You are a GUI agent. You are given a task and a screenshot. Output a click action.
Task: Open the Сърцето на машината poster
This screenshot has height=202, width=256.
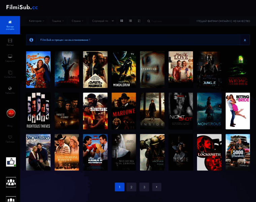[95, 70]
